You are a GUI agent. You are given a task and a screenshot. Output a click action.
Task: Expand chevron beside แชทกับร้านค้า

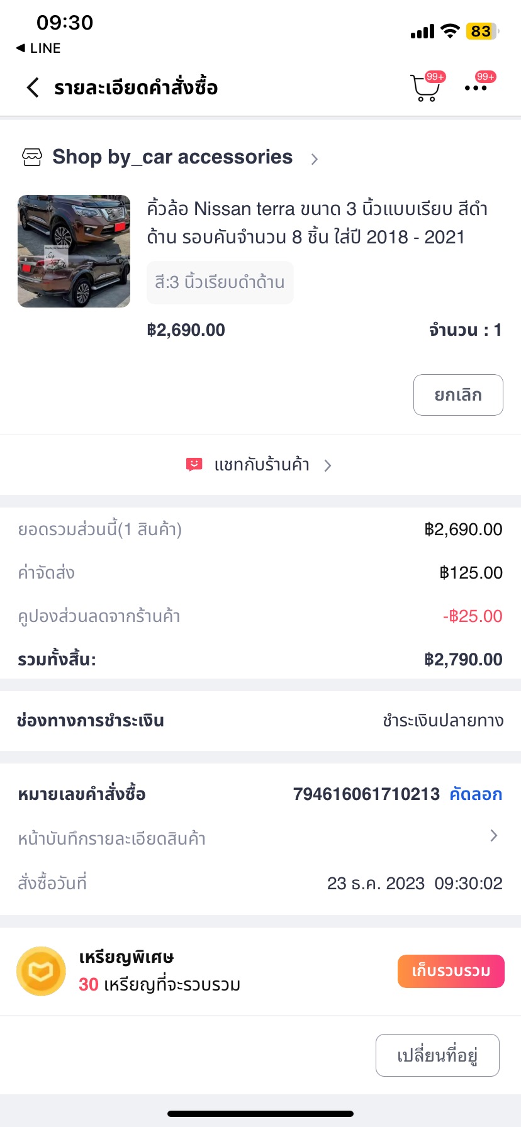328,465
